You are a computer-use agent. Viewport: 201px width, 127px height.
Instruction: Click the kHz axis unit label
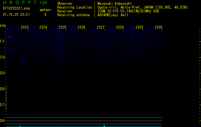tap(3, 26)
